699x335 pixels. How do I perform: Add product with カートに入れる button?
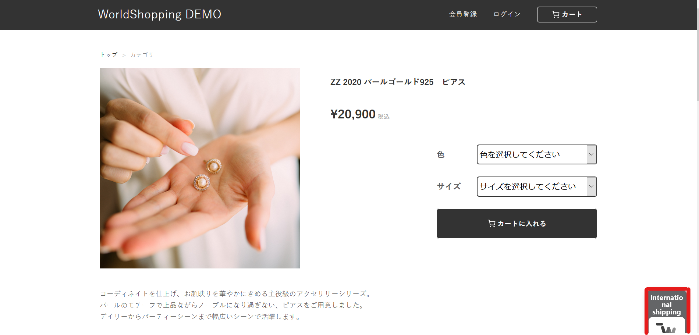(x=517, y=224)
